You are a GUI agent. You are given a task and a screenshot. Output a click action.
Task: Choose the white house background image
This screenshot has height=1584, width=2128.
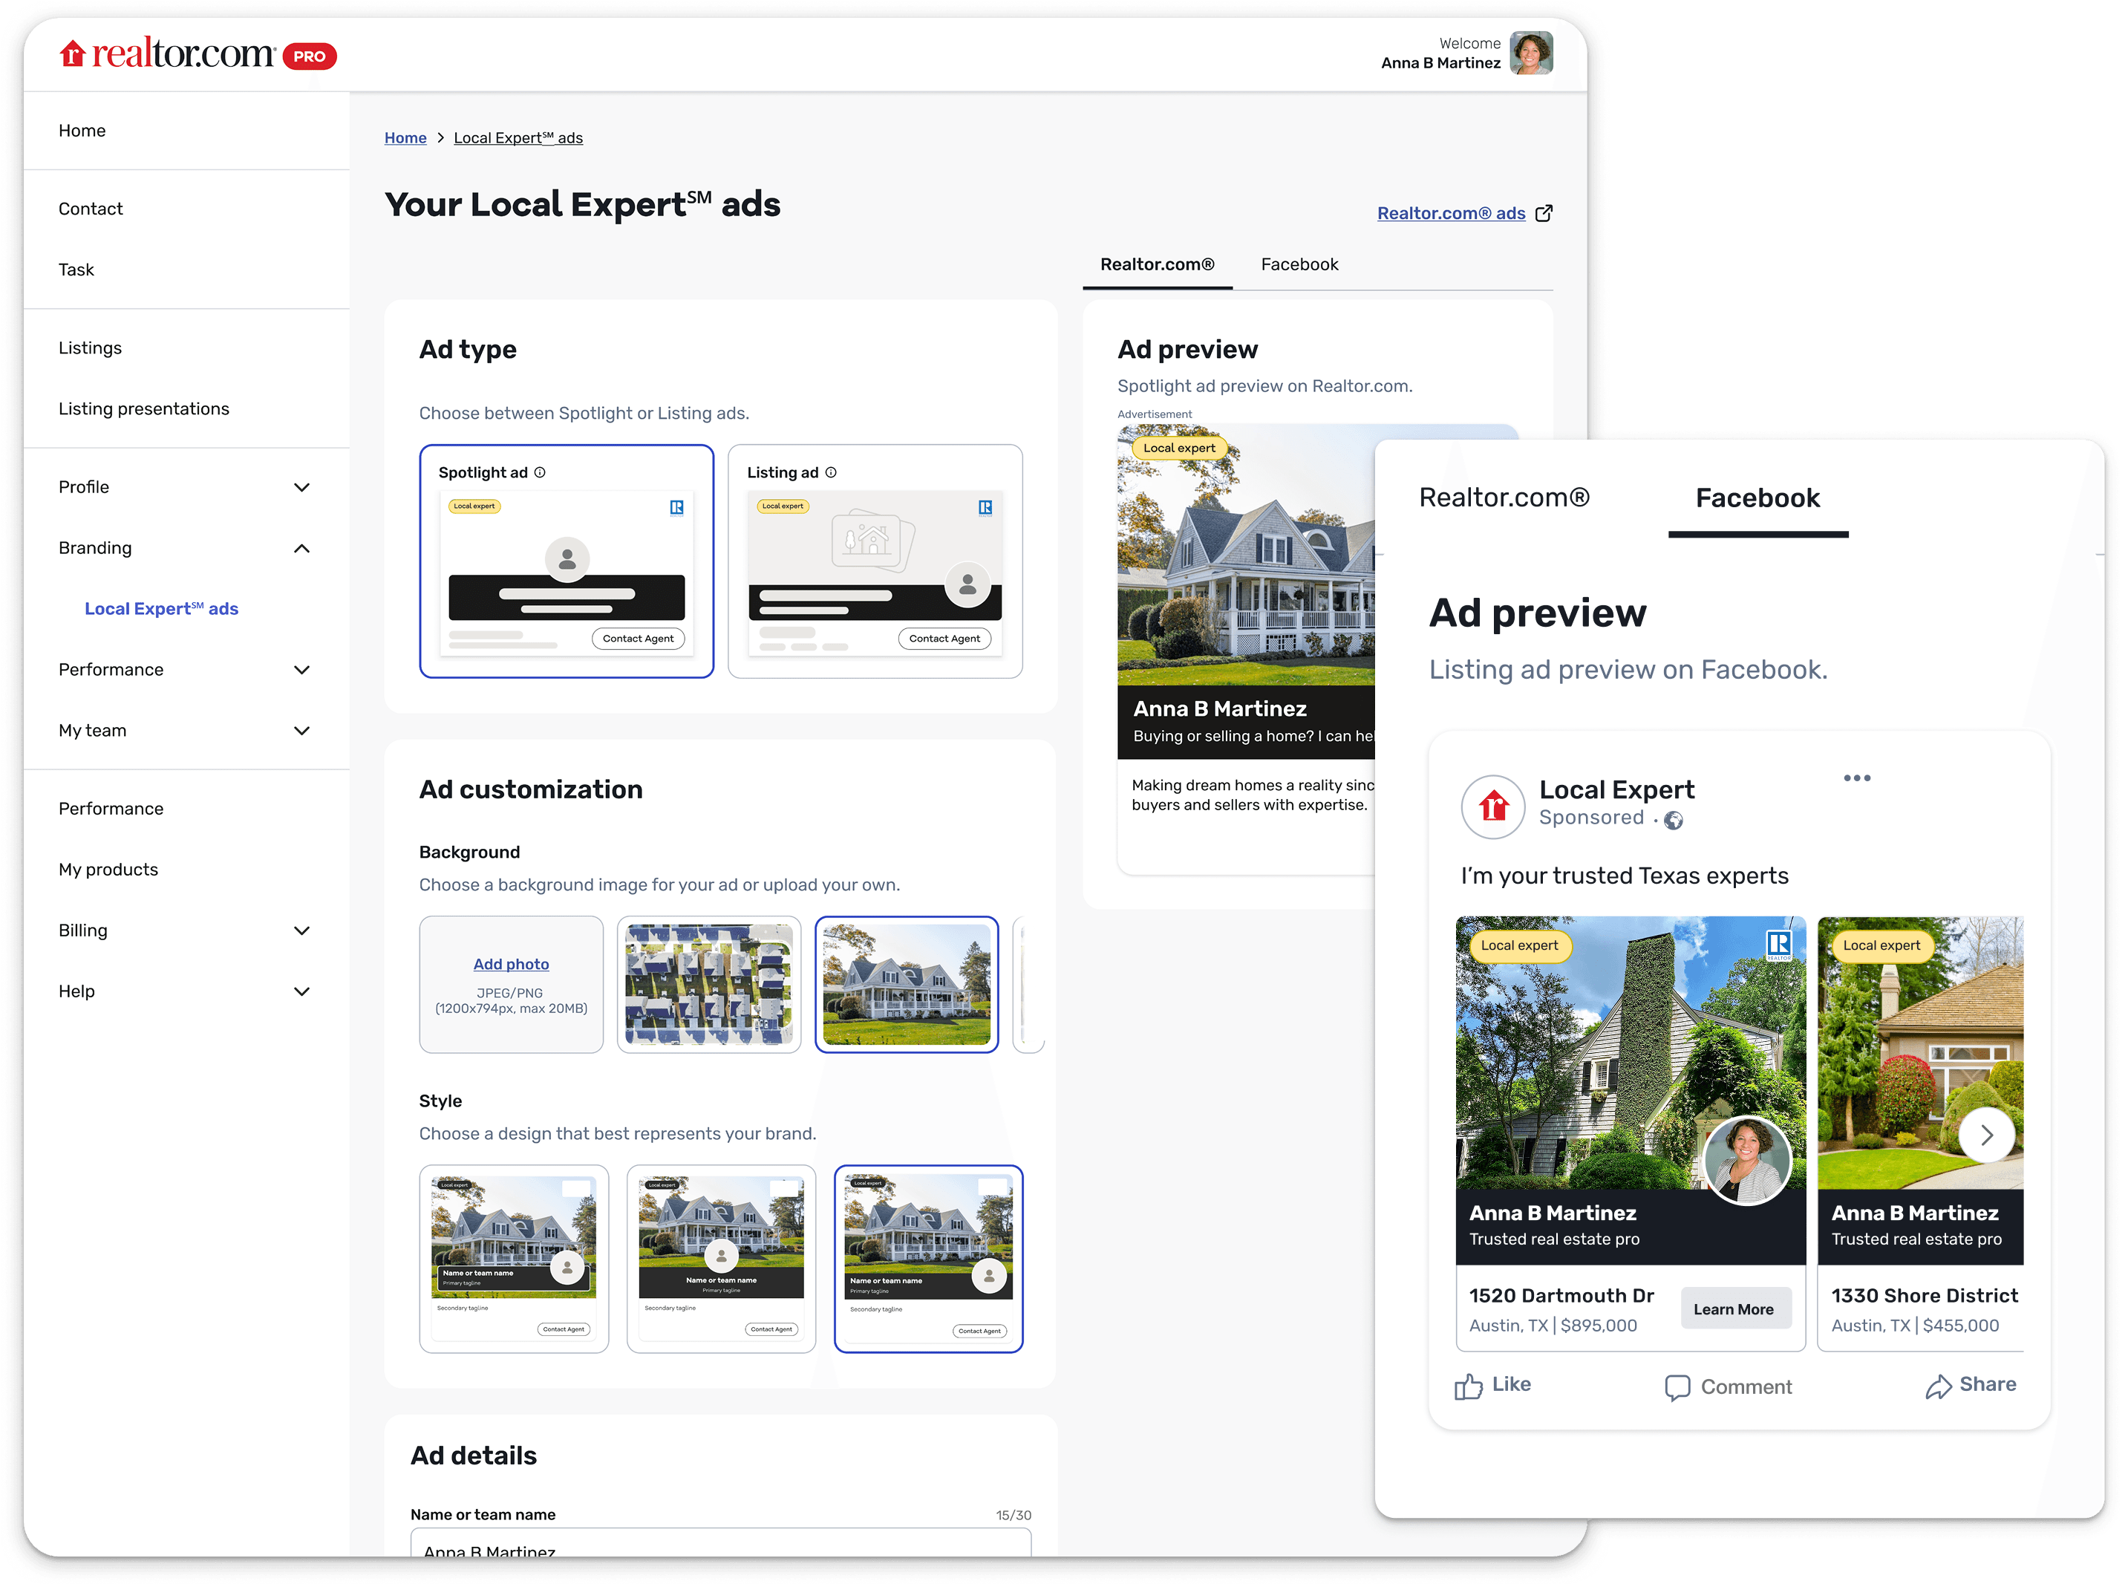point(907,985)
